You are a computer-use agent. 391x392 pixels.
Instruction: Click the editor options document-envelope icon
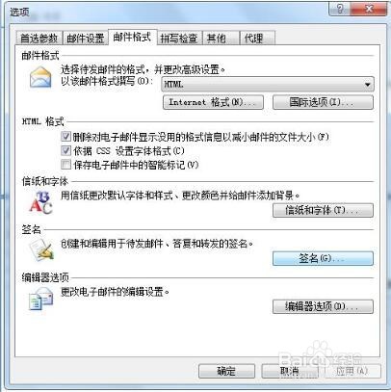40,299
